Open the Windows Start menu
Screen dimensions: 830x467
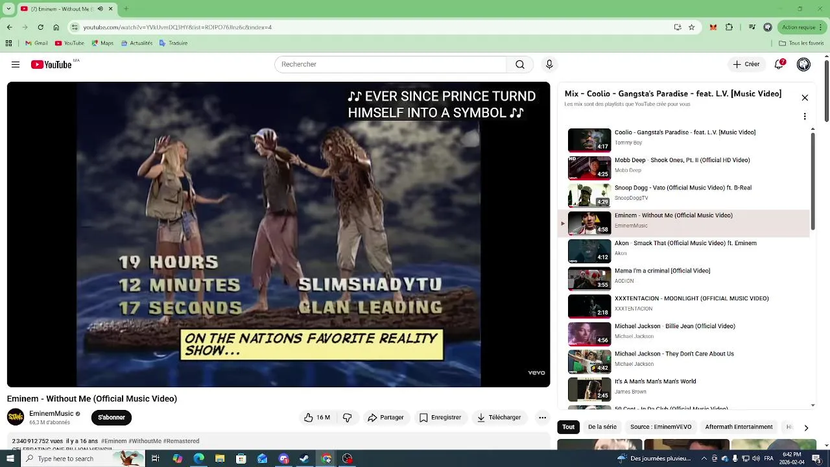tap(10, 459)
